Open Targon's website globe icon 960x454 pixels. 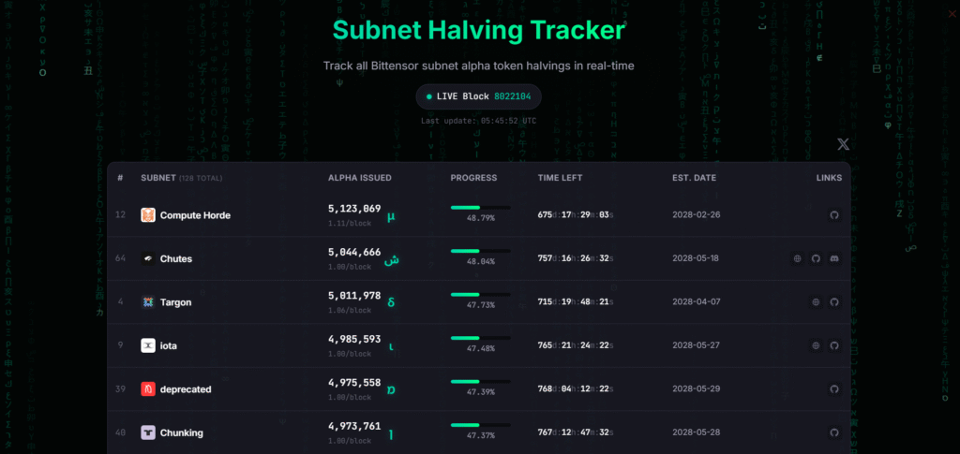(x=816, y=302)
